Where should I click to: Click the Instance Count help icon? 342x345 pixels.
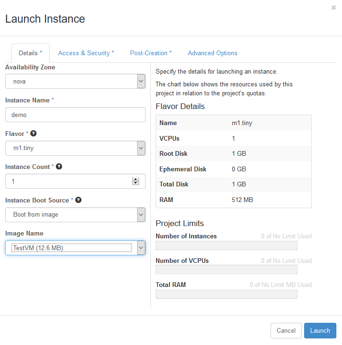[59, 167]
